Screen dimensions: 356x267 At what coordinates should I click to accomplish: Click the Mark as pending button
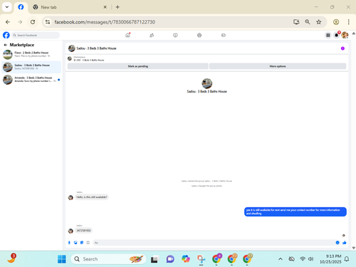pos(138,66)
